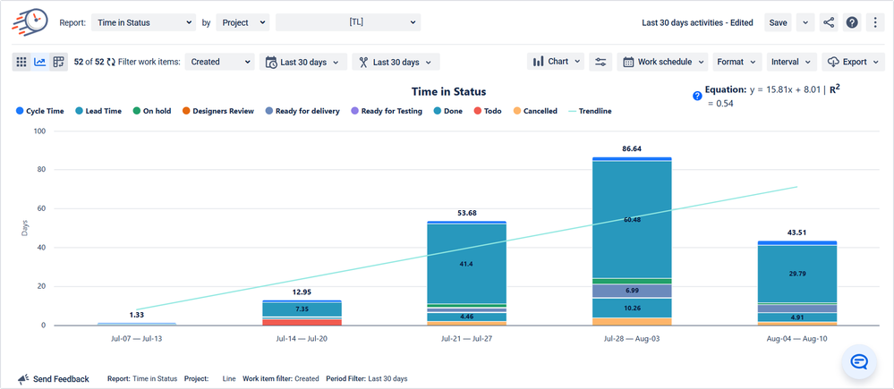The width and height of the screenshot is (894, 389).
Task: Click the Jul-07 — Jul-13 bar
Action: click(137, 324)
